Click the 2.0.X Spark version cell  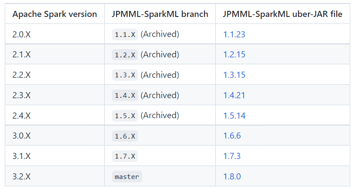(x=22, y=34)
